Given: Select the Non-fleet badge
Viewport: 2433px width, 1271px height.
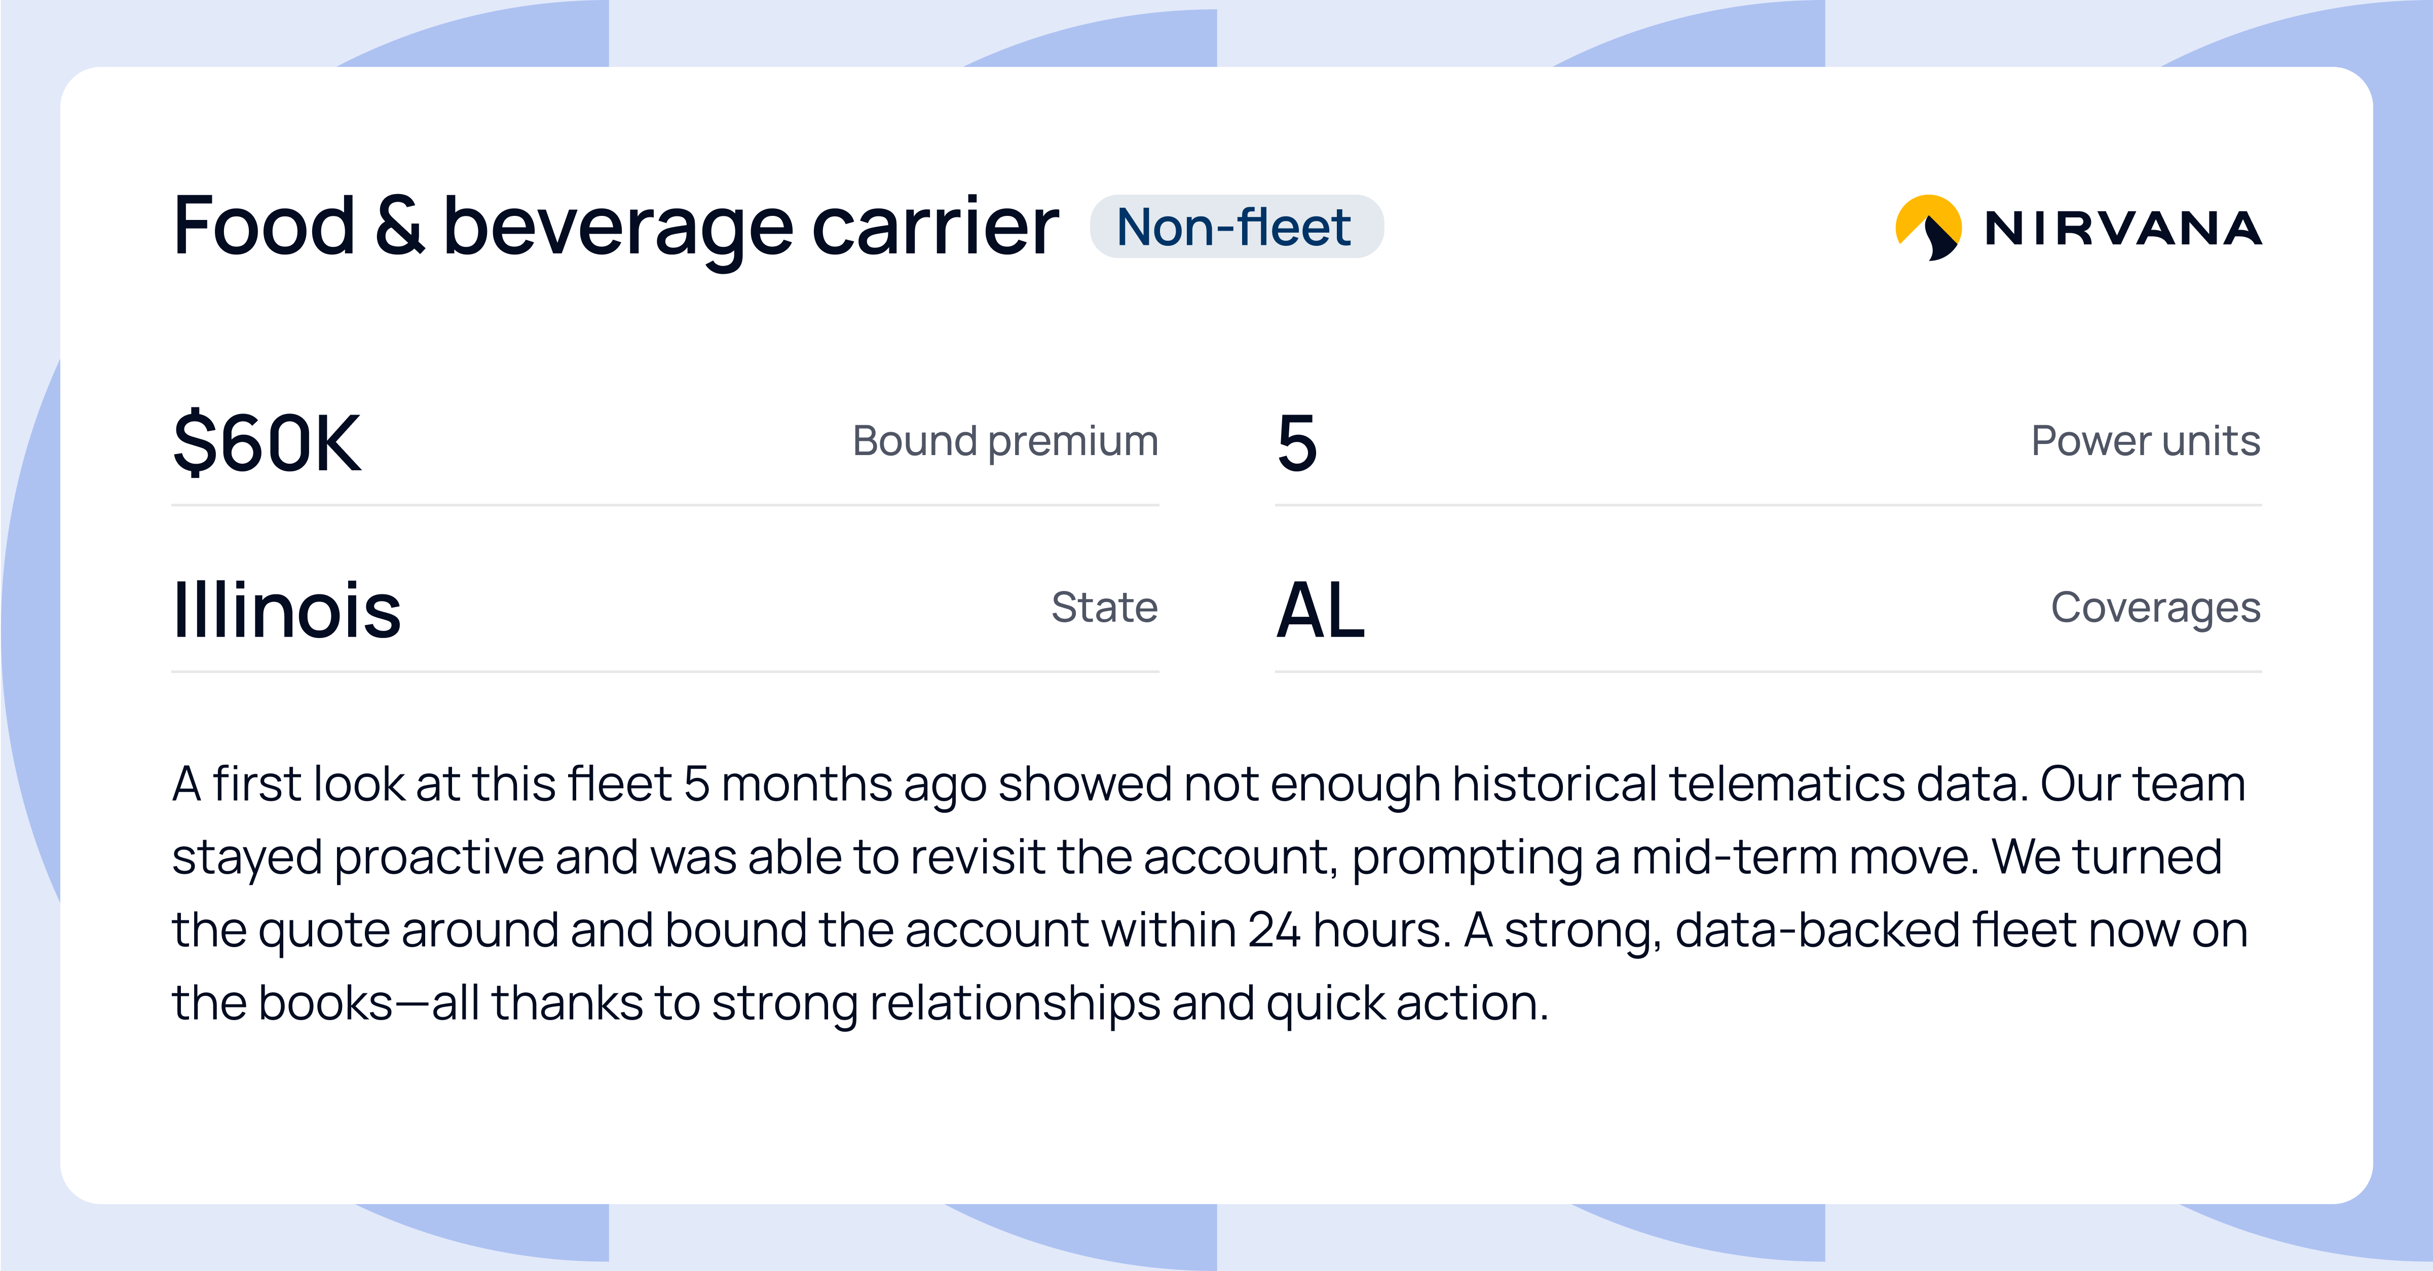Looking at the screenshot, I should [x=1236, y=228].
